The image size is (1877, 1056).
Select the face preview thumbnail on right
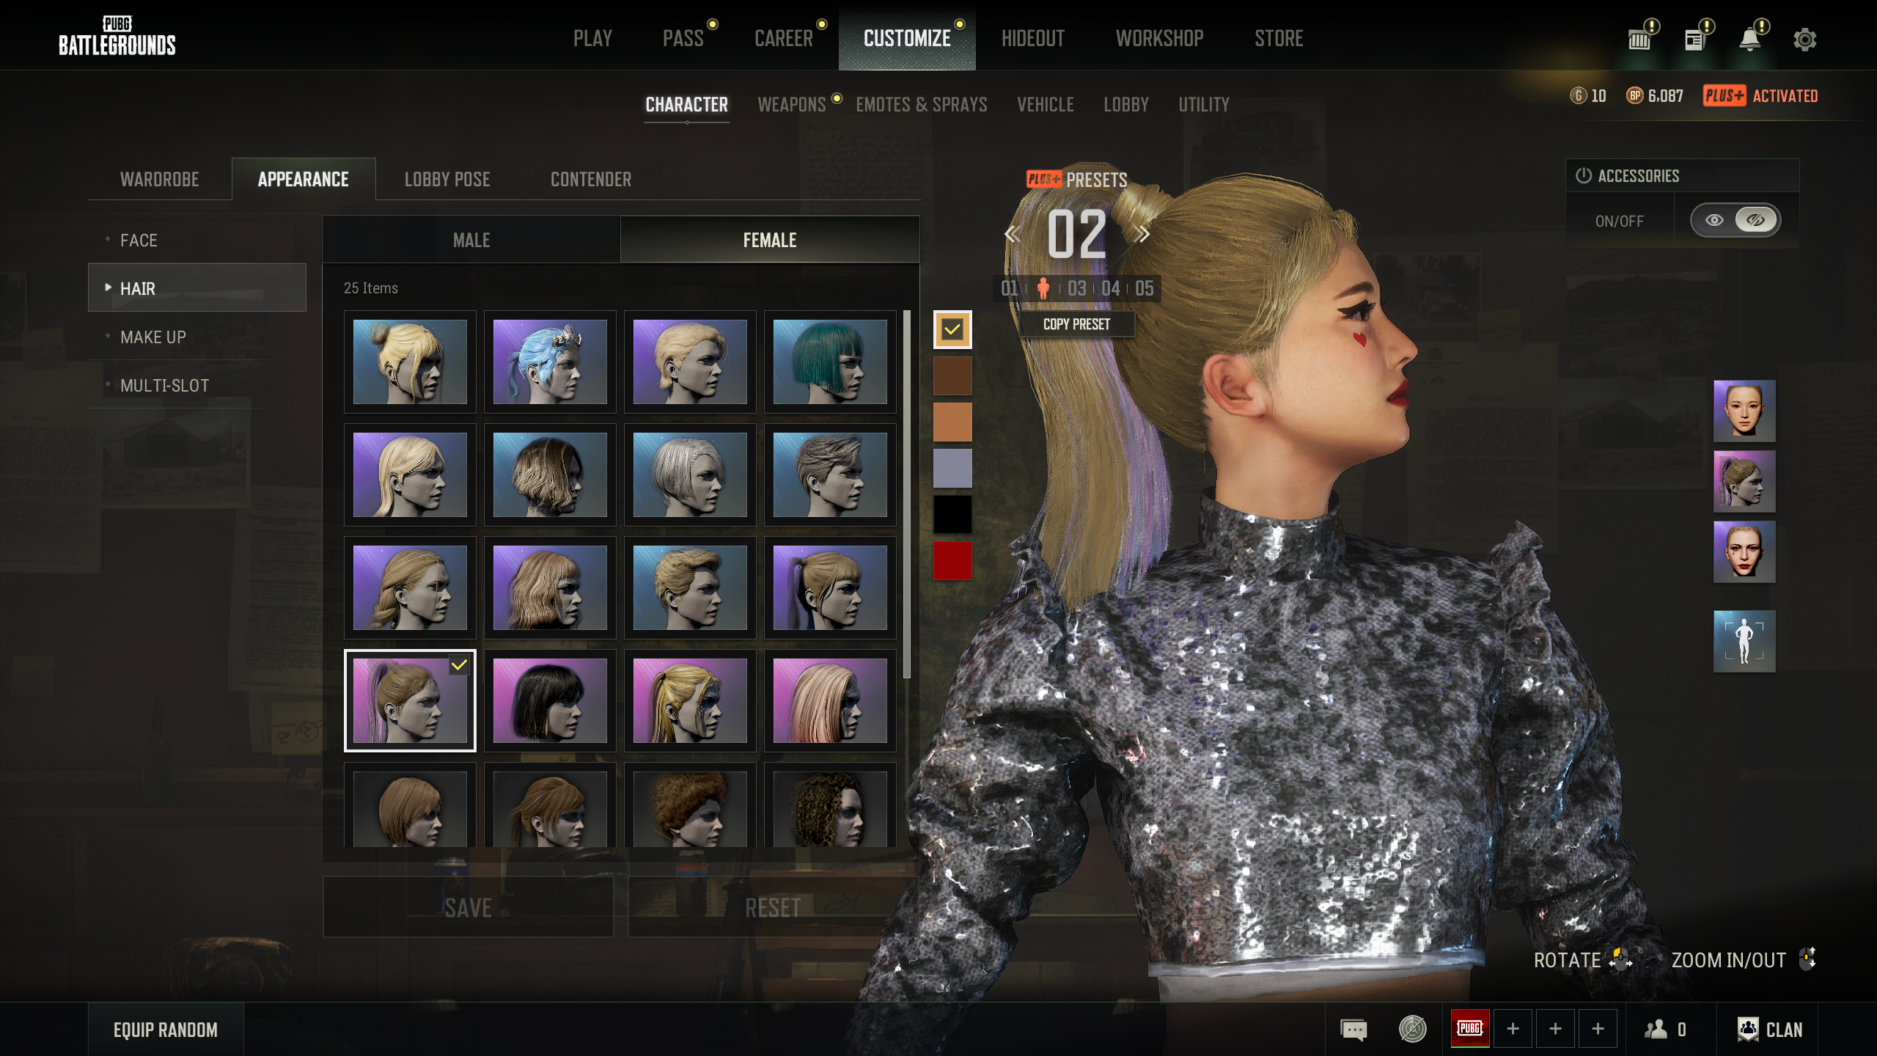coord(1744,411)
